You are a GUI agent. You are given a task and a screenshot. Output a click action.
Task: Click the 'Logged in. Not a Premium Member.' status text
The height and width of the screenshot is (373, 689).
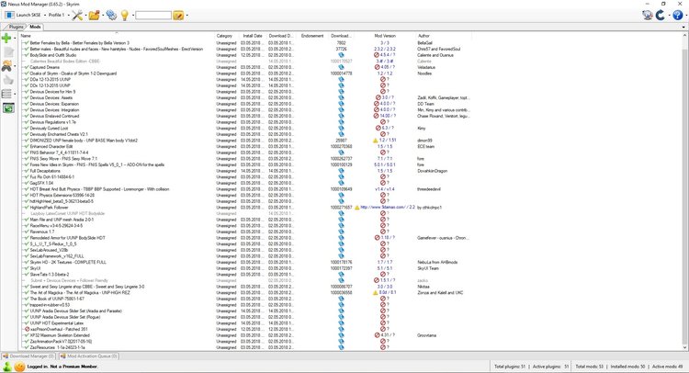[62, 367]
